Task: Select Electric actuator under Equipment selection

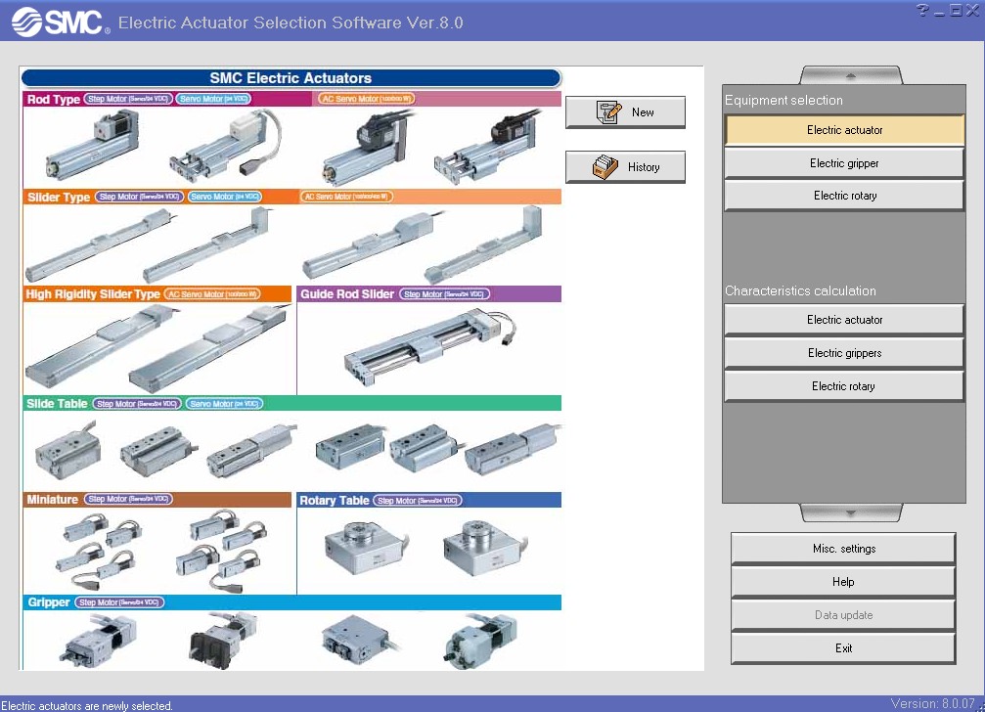Action: click(844, 130)
